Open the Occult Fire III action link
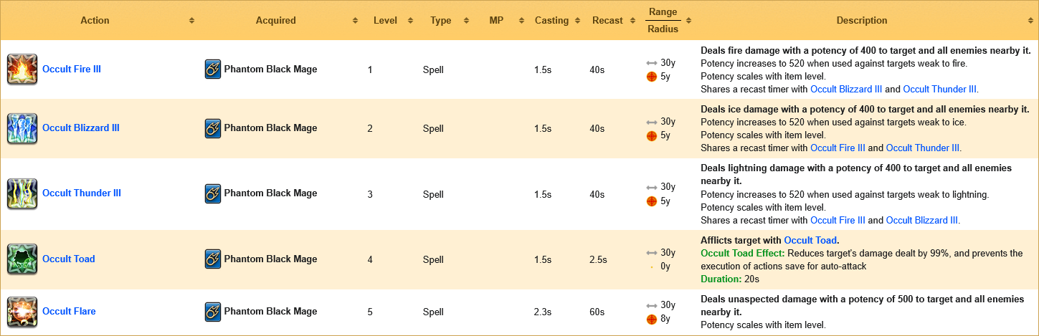The image size is (1039, 336). click(72, 69)
